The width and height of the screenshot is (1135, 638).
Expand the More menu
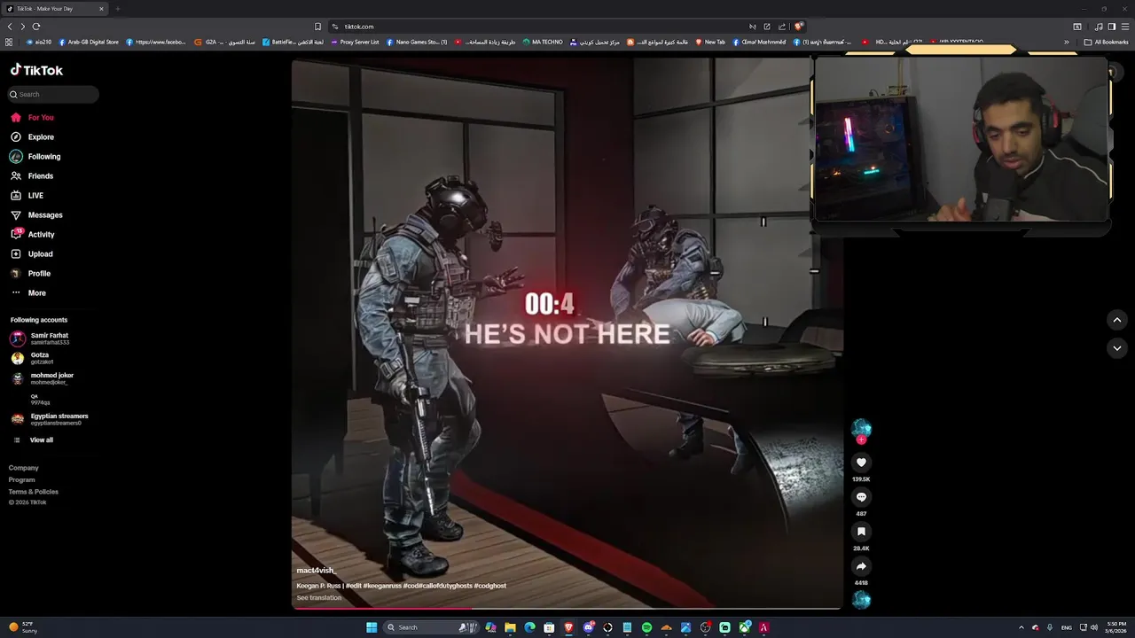pos(27,292)
